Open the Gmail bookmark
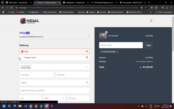The height and width of the screenshot is (109, 174). click(x=11, y=12)
